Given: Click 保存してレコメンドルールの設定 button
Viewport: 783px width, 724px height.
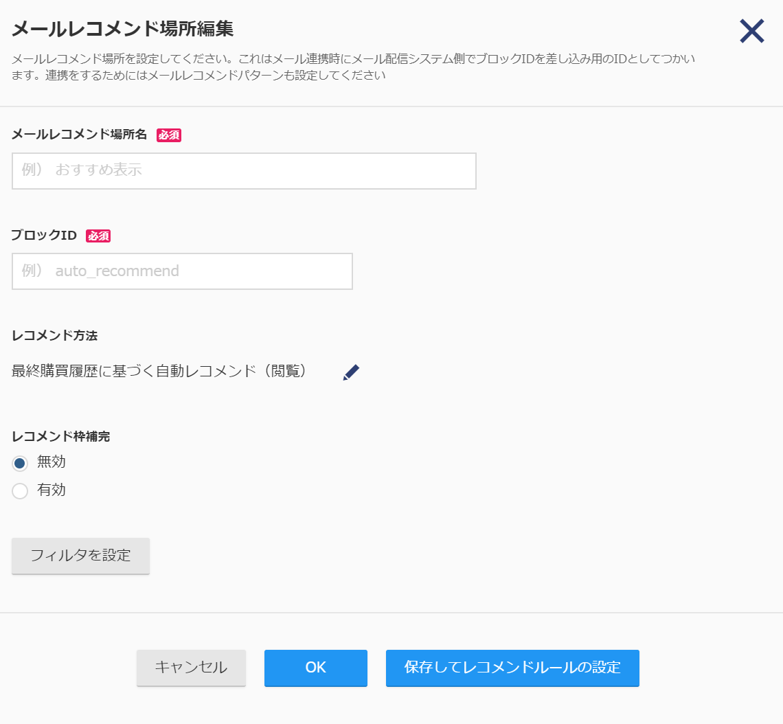Looking at the screenshot, I should (x=512, y=668).
